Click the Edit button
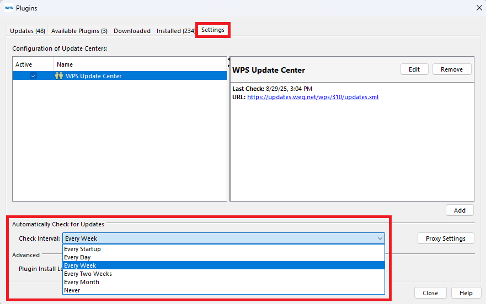 [x=414, y=69]
